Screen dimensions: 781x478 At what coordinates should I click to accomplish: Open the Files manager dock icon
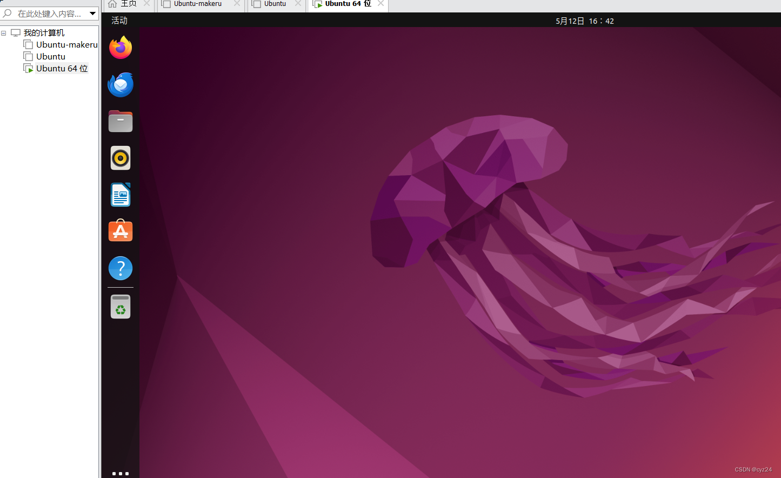(x=121, y=121)
